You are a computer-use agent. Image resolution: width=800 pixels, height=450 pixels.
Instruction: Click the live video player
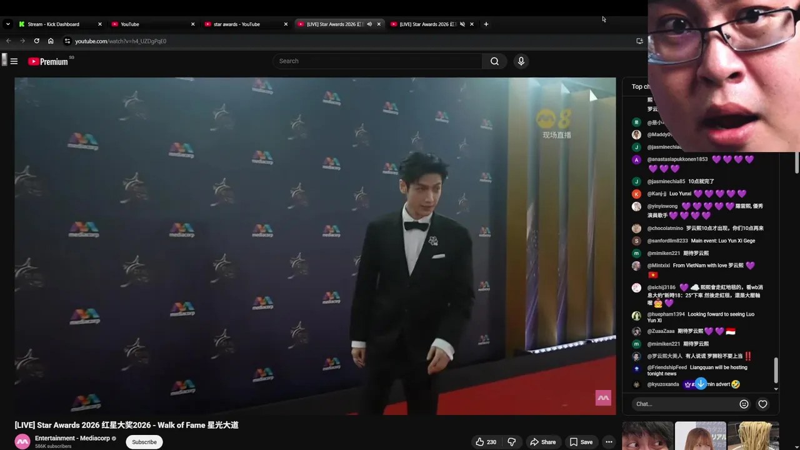click(315, 246)
